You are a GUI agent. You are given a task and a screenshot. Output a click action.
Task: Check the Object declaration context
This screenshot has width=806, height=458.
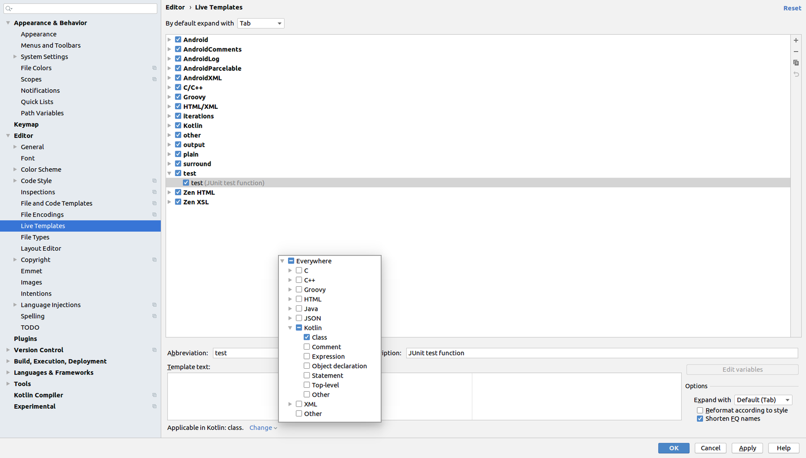307,366
